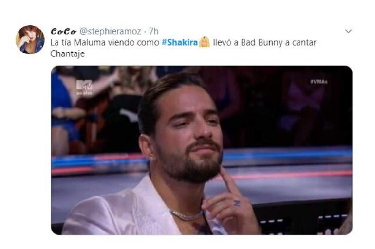This screenshot has width=375, height=249.
Task: Click the 'ao vivo' label under MTV logo
Action: click(84, 93)
